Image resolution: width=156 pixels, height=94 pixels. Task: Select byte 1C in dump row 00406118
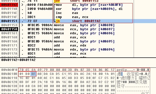(21, 78)
